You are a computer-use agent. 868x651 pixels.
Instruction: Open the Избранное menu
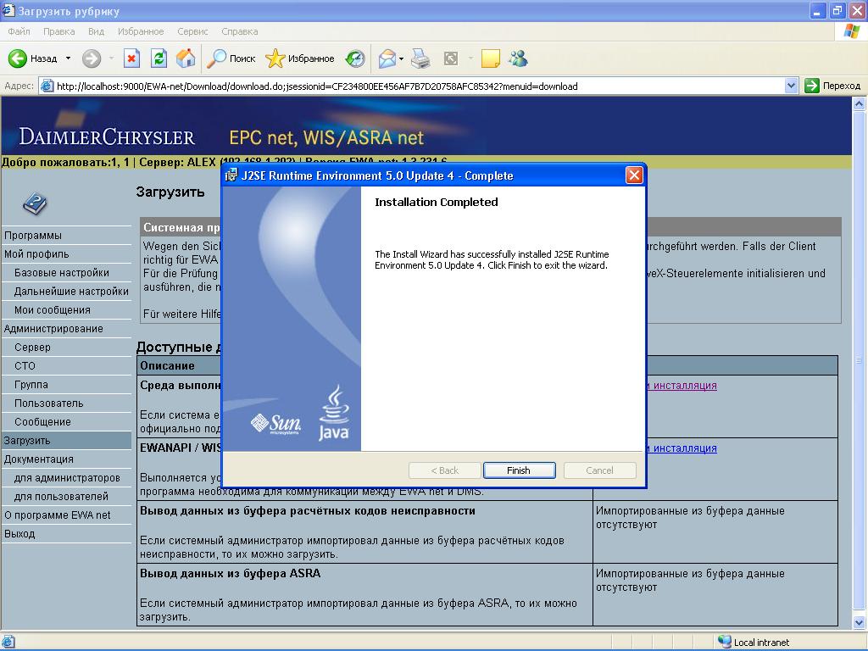141,31
